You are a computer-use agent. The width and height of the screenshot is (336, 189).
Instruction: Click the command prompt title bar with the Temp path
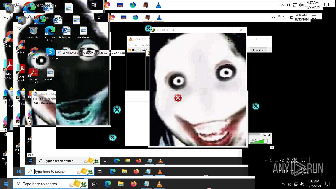click(x=91, y=52)
